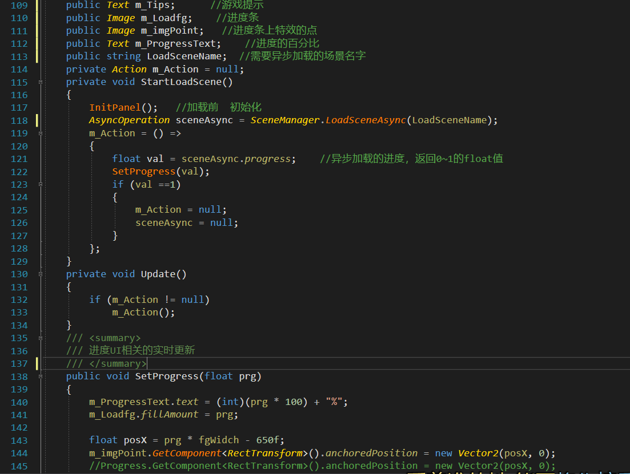This screenshot has width=630, height=474.
Task: Collapse the if block at line 123
Action: [40, 184]
